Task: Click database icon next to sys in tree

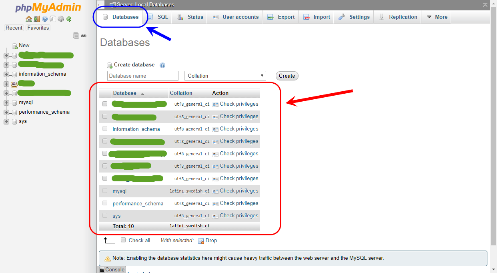Action: [x=14, y=121]
